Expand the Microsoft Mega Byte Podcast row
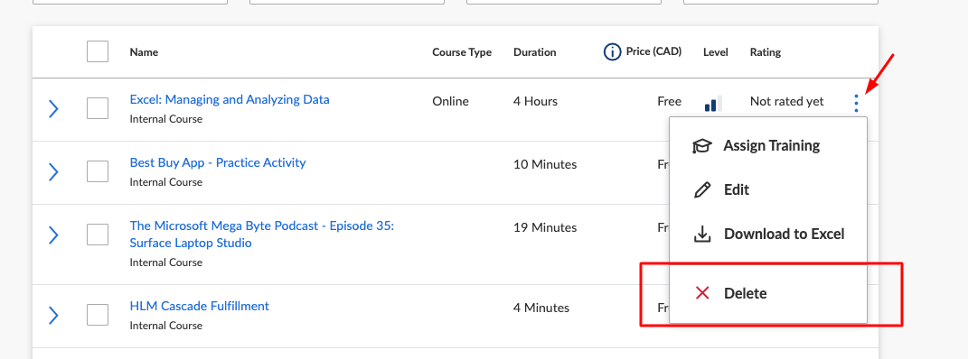The height and width of the screenshot is (359, 968). 53,235
